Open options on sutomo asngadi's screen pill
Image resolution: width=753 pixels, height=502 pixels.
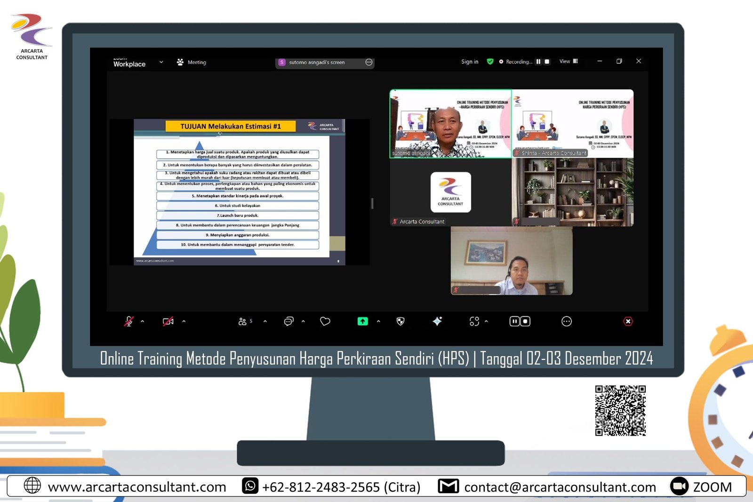369,62
